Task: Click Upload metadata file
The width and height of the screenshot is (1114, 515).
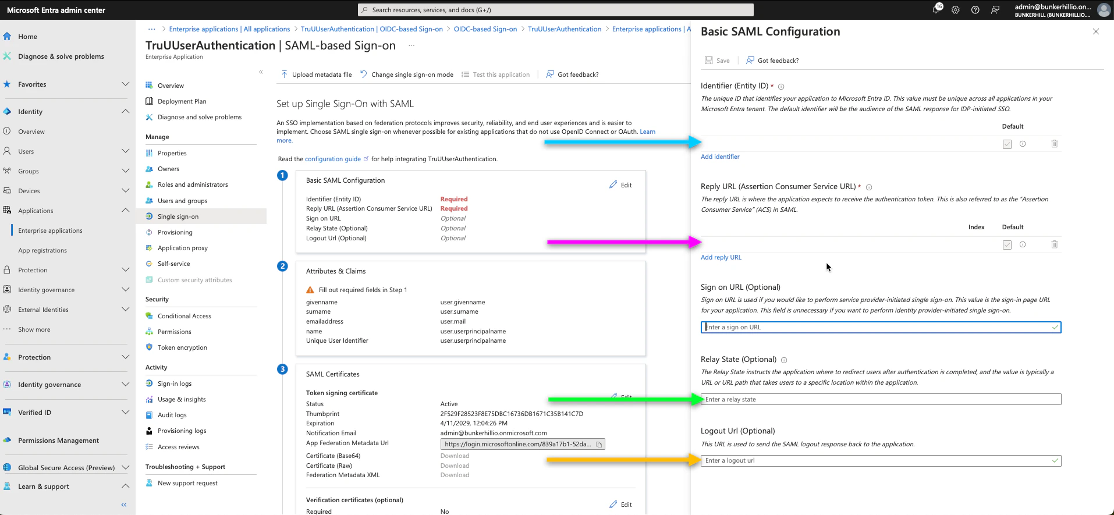Action: [x=317, y=74]
